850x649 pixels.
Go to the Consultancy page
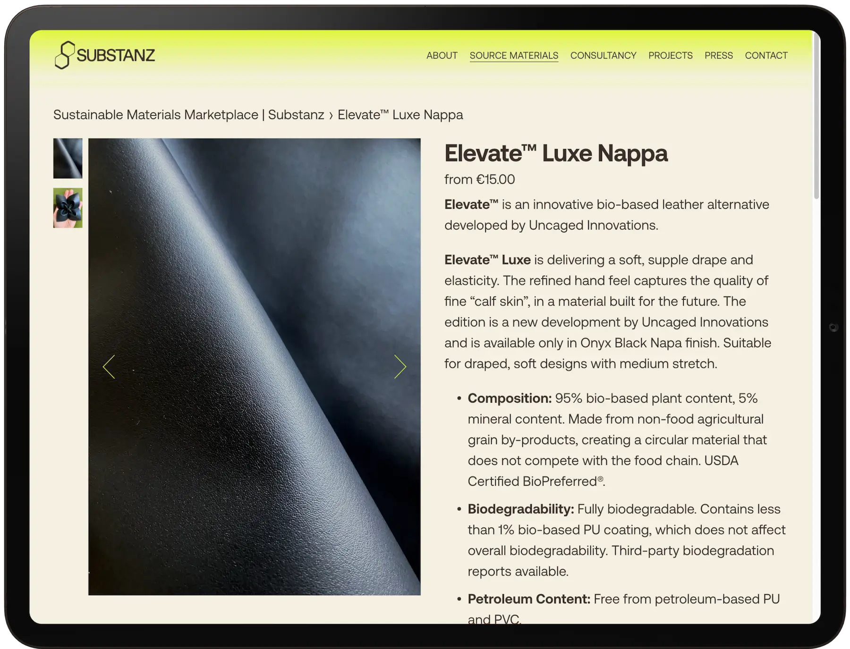(603, 56)
